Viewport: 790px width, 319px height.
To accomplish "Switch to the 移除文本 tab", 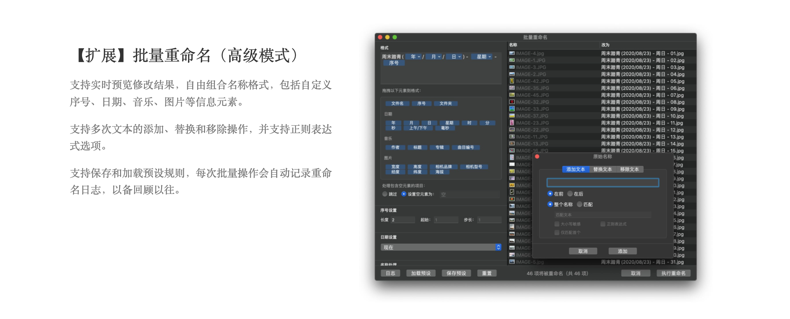I will (x=629, y=169).
